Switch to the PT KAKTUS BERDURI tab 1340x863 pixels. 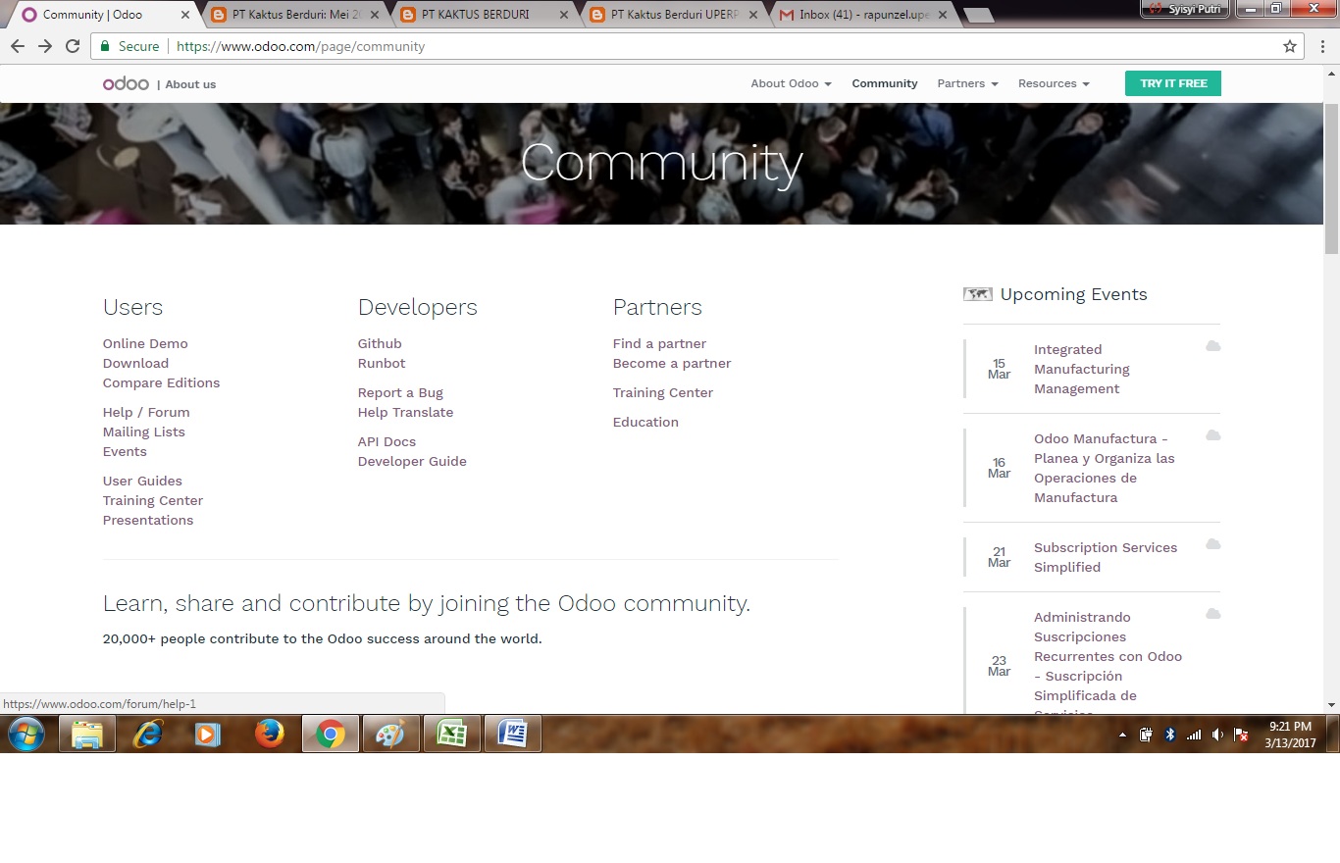click(481, 15)
